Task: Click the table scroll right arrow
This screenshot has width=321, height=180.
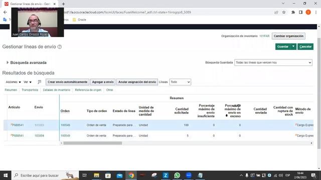Action: pos(311,143)
